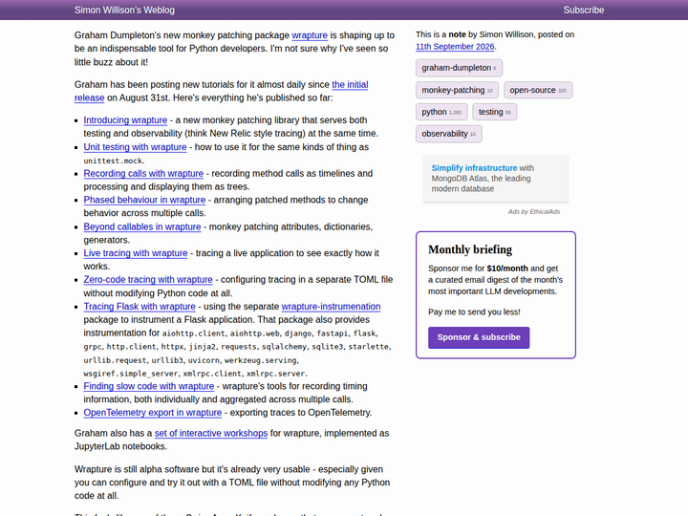Screen dimensions: 688x516
Task: Click the 'xmlrpc.server' code text
Action: click(275, 374)
